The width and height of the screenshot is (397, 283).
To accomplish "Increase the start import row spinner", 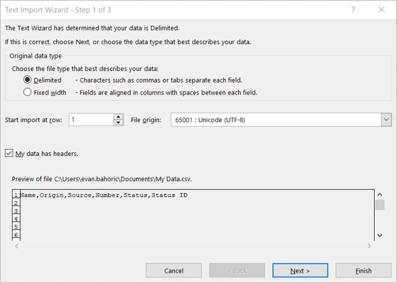I will tap(118, 117).
